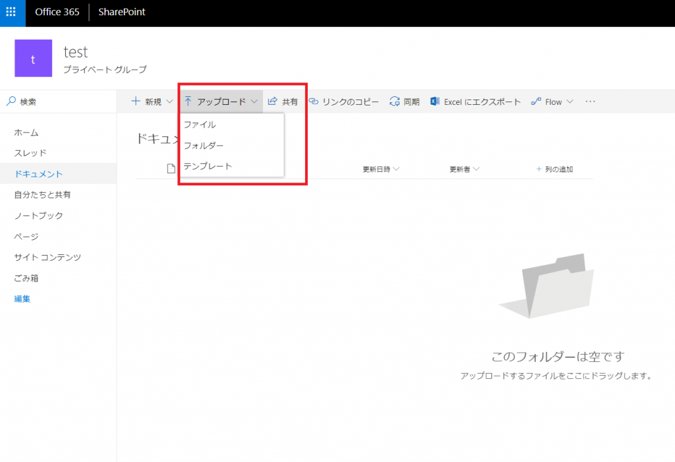Click the Flow icon in toolbar
The image size is (675, 462).
tap(536, 101)
